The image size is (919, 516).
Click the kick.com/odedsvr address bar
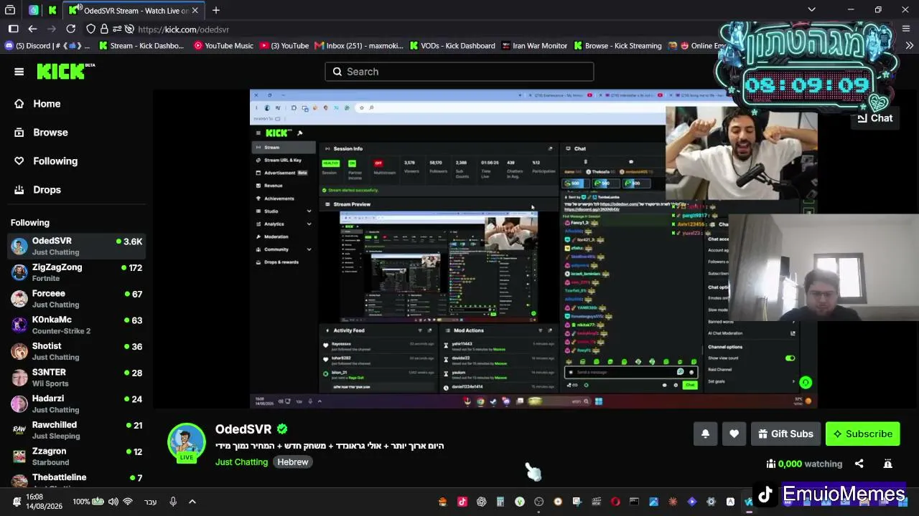(x=183, y=29)
